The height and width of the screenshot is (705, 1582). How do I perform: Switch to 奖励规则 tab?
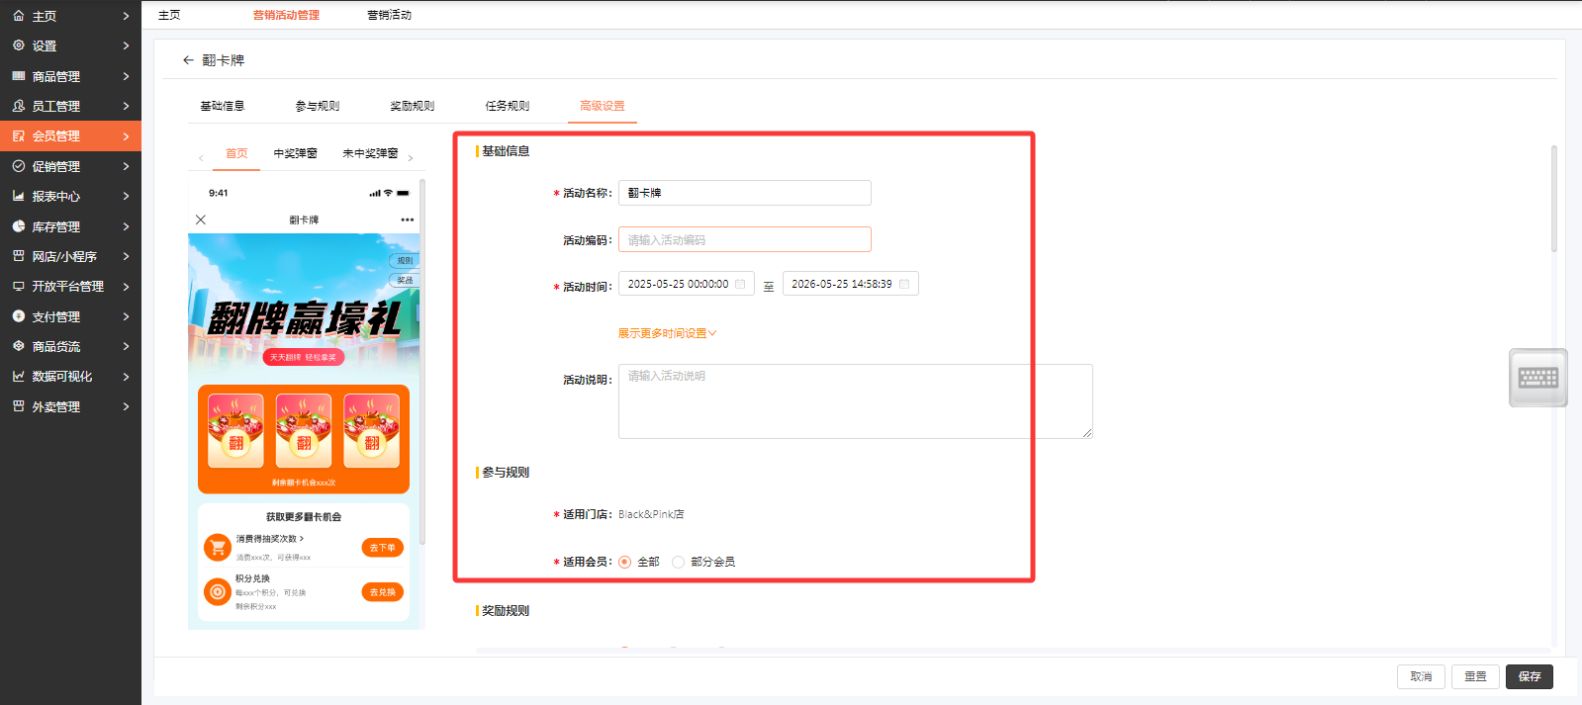point(412,106)
